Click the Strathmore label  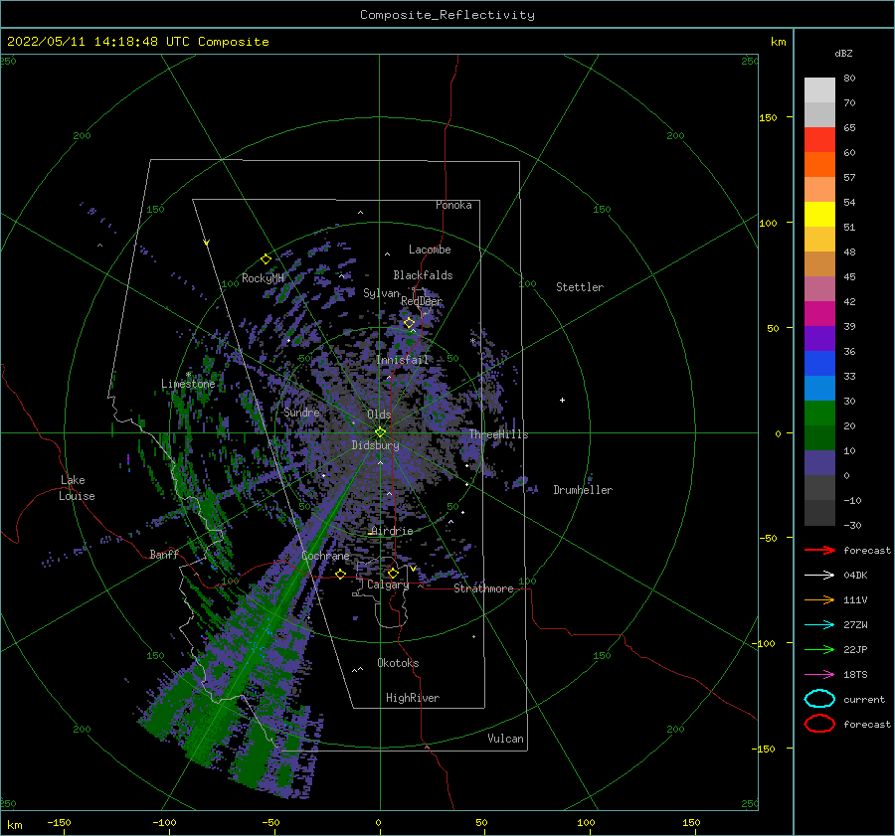[x=483, y=588]
